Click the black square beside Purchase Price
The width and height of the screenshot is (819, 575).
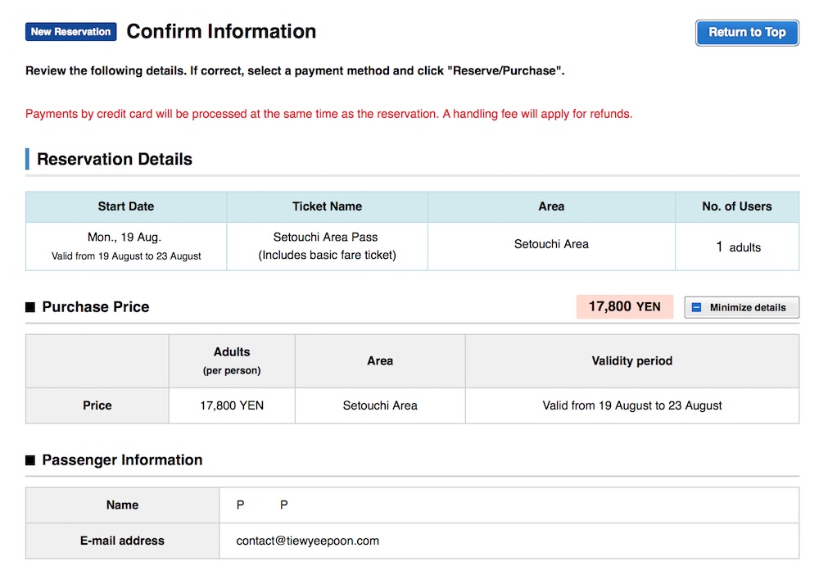click(30, 307)
